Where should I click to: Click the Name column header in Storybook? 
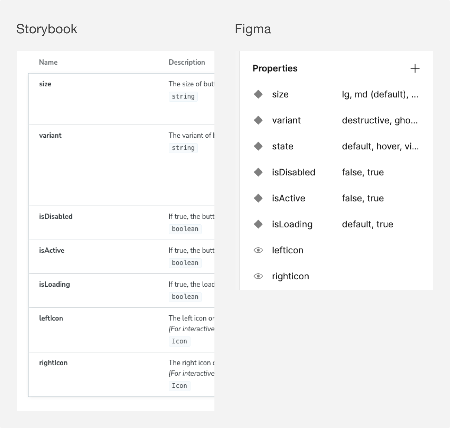pyautogui.click(x=48, y=62)
